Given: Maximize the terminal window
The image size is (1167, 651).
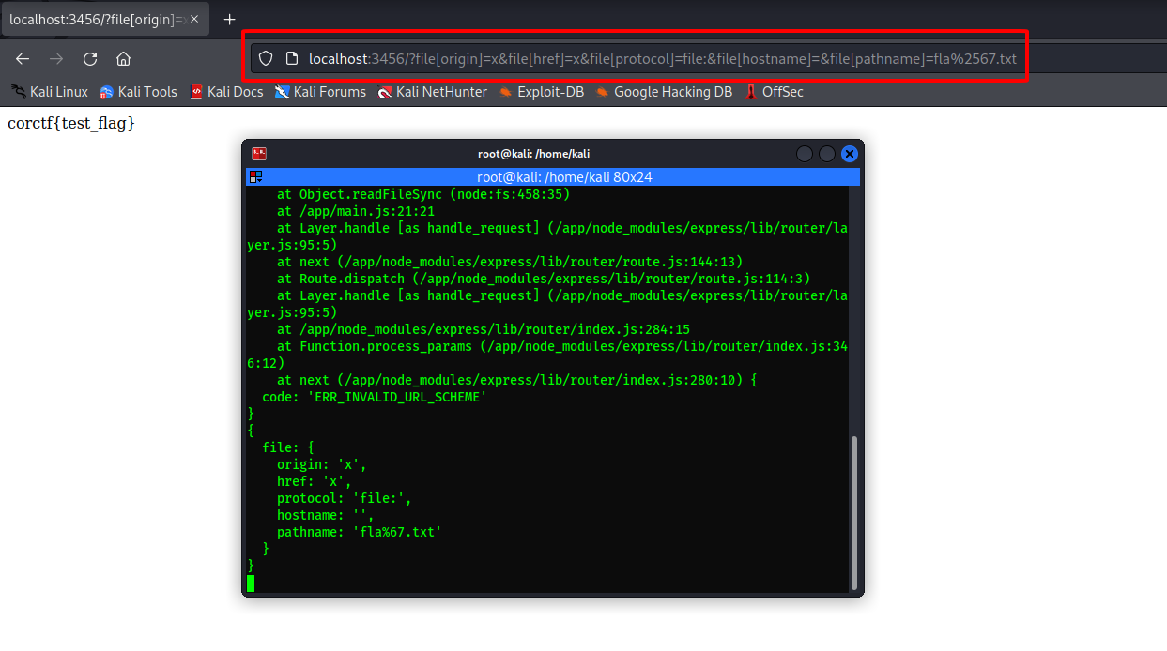Looking at the screenshot, I should 827,154.
